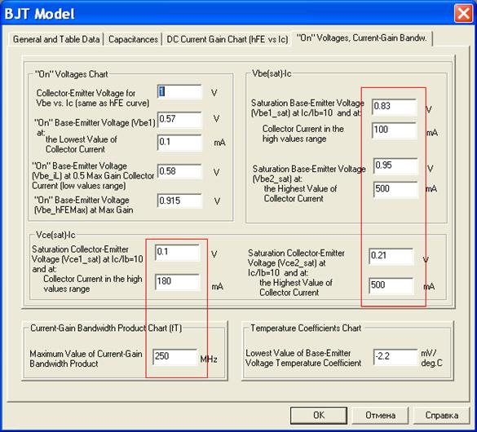Screen dimensions: 477x432
Task: Click the OK button
Action: (319, 415)
